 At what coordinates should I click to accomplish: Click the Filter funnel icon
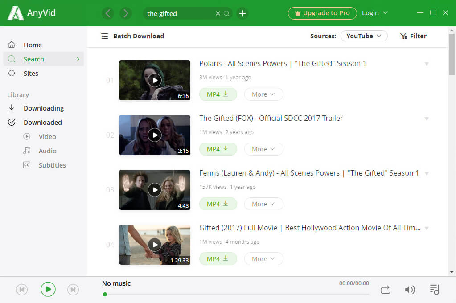point(403,36)
